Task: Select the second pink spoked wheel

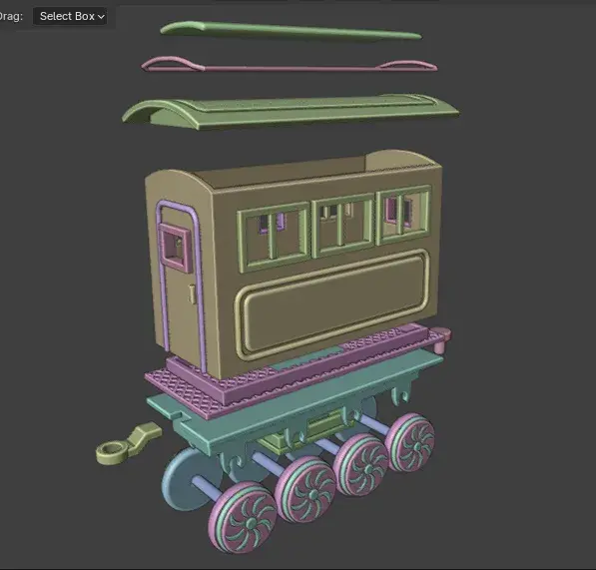Action: (305, 489)
